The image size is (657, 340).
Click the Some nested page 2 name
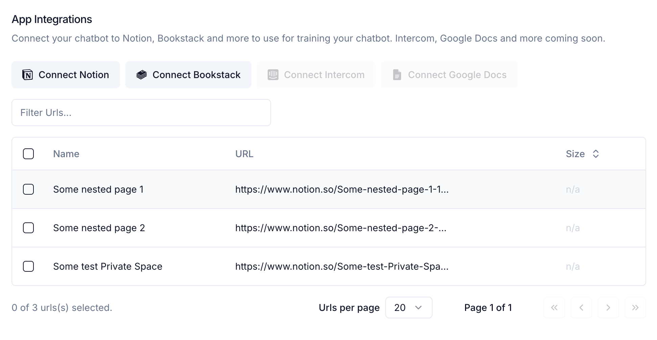(99, 228)
